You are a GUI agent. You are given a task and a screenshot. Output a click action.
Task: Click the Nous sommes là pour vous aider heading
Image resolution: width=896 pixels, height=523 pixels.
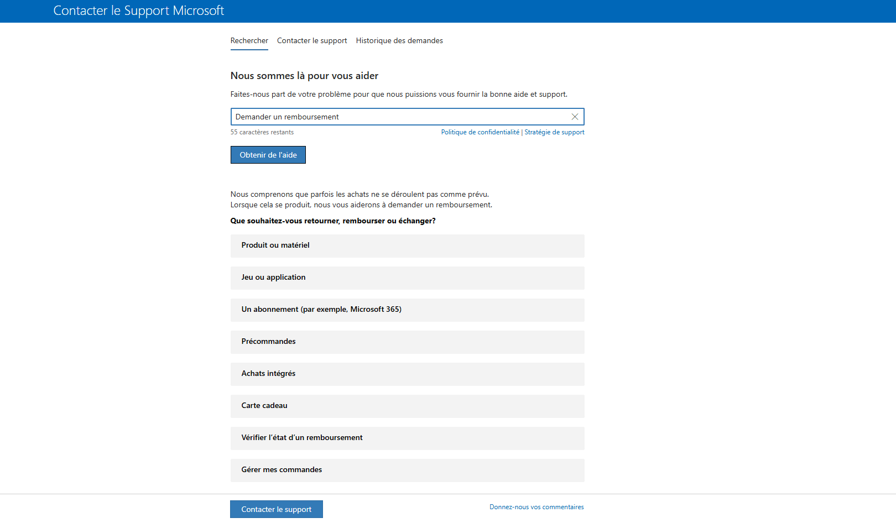[x=304, y=76]
